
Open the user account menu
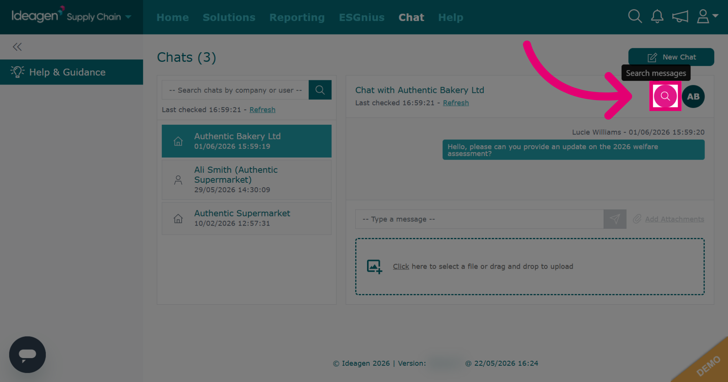tap(707, 17)
